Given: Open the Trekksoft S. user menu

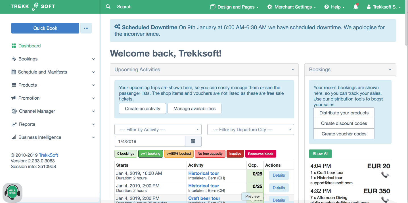Looking at the screenshot, I should tap(384, 7).
